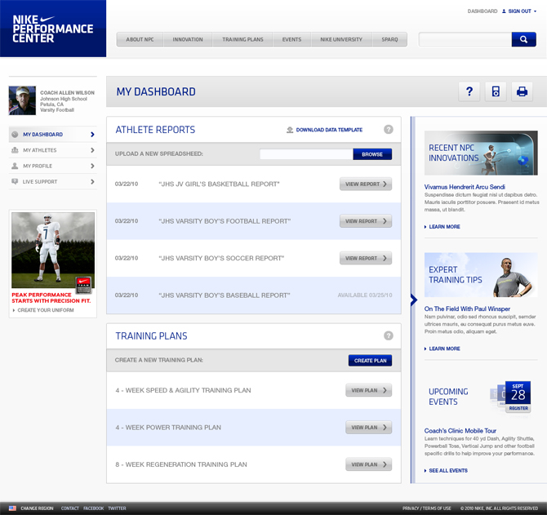The width and height of the screenshot is (547, 515).
Task: Click the spreadsheet upload file field
Action: [x=306, y=154]
